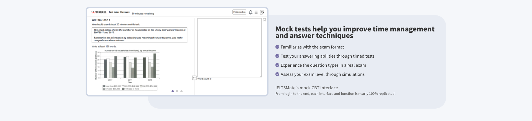Go to the third carousel slide dot
Viewport: 532px width, 121px height.
pos(181,91)
